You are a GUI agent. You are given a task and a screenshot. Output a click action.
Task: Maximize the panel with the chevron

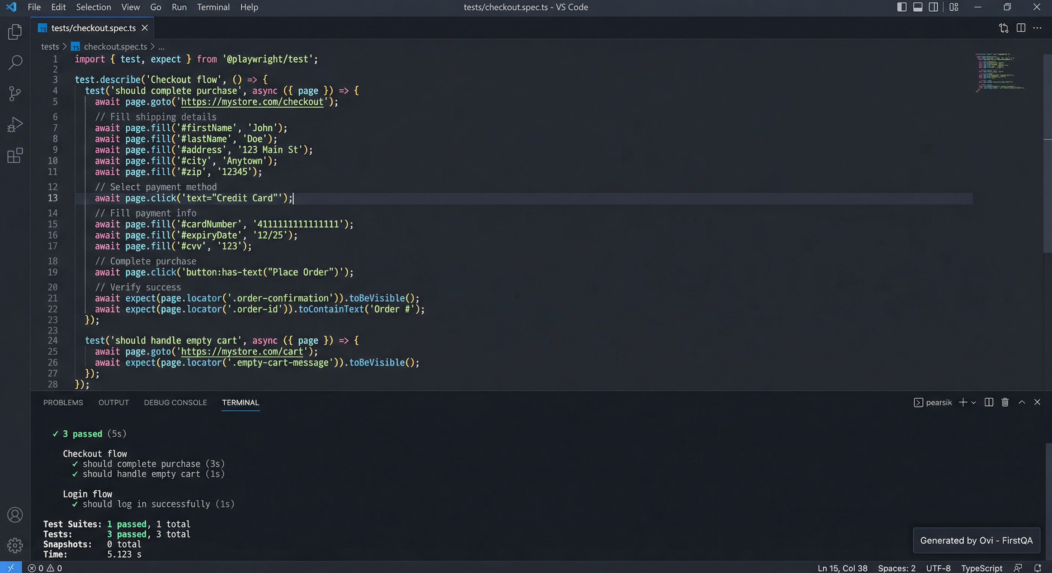[1022, 402]
